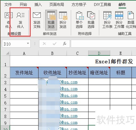Select column E header
The height and width of the screenshot is (130, 136).
tap(121, 53)
